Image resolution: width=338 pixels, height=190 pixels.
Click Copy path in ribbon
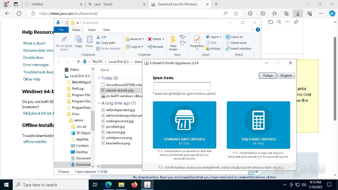(106, 43)
